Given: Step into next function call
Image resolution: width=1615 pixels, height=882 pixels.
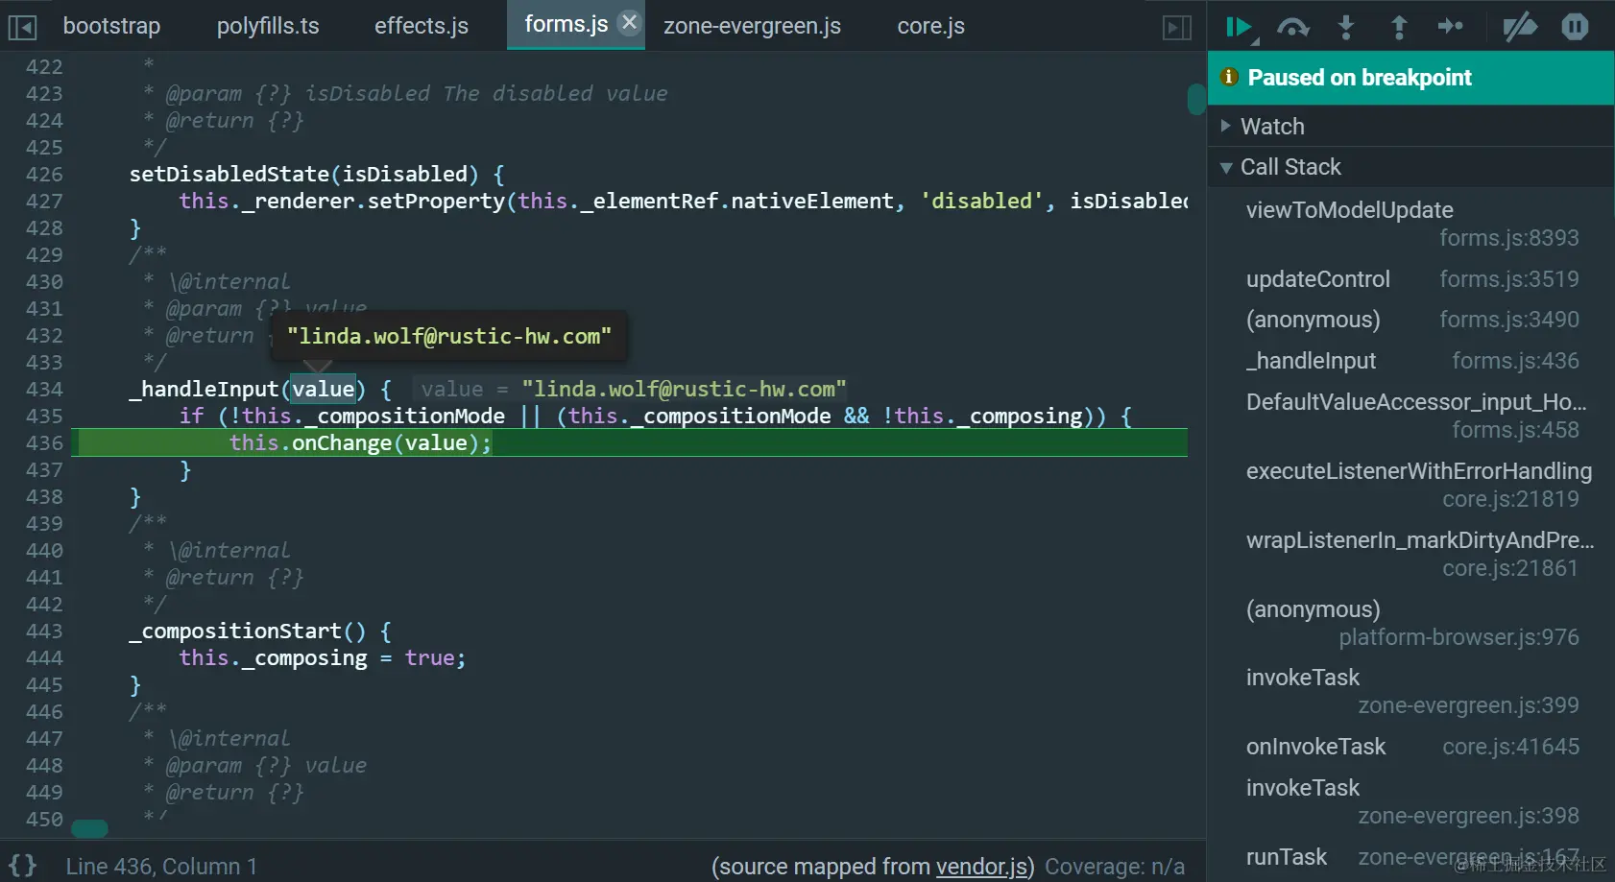Looking at the screenshot, I should [x=1346, y=28].
